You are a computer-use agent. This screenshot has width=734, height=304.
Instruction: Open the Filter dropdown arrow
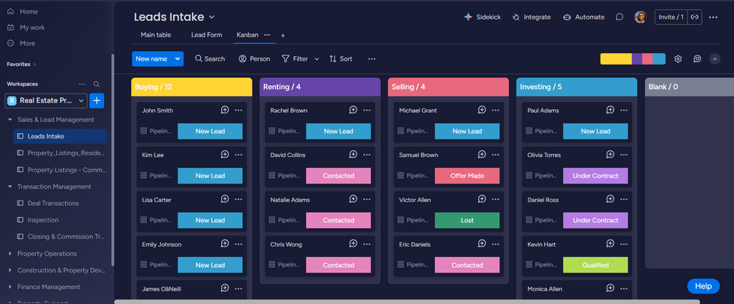click(316, 59)
